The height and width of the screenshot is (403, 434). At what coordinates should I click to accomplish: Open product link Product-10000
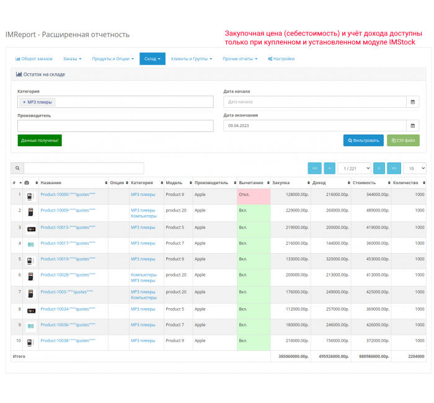click(x=68, y=194)
